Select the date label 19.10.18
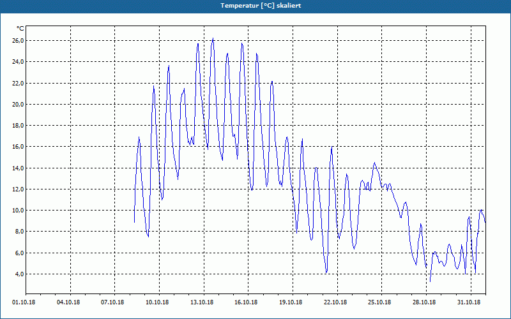This screenshot has width=511, height=319. 291,302
